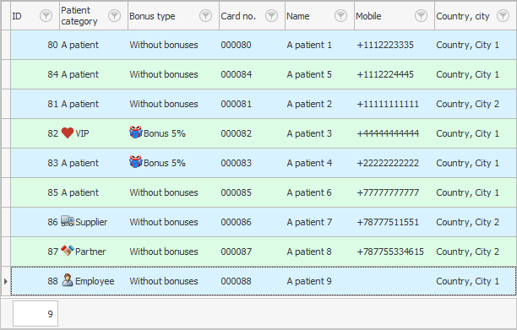517x330 pixels.
Task: Select mobile +1112223335
Action: click(x=384, y=45)
